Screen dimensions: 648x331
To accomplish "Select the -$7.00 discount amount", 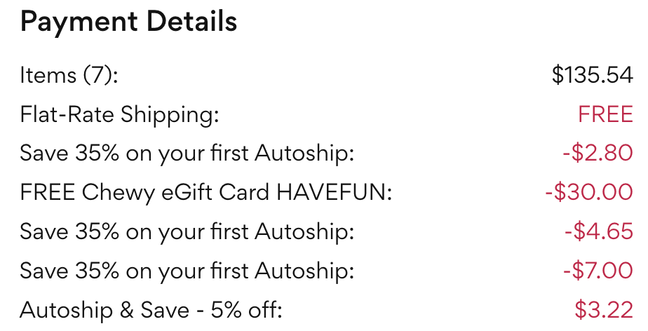I will (598, 270).
